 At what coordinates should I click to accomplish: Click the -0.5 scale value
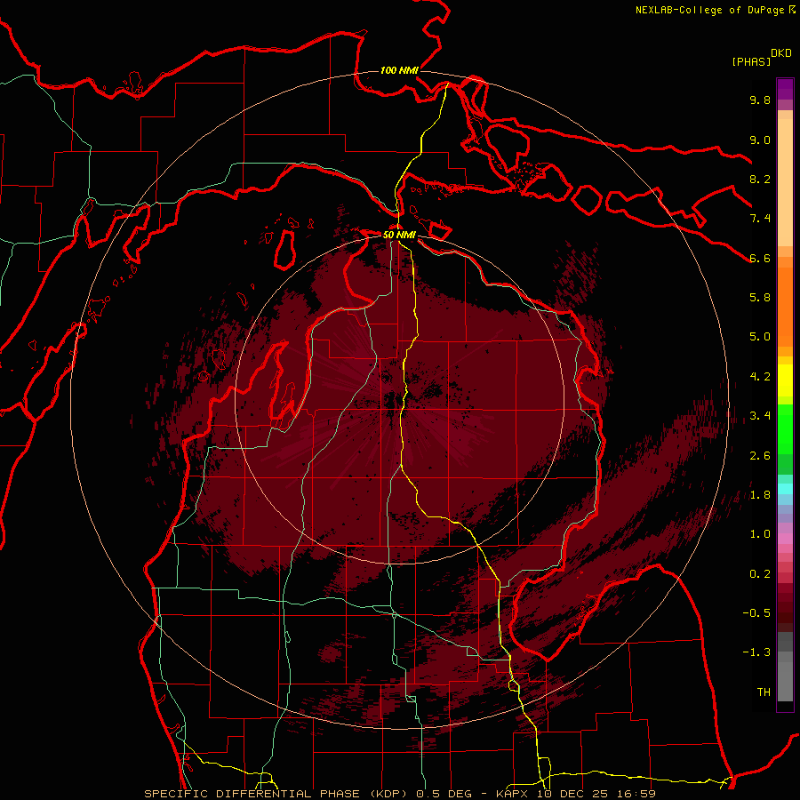pos(756,613)
